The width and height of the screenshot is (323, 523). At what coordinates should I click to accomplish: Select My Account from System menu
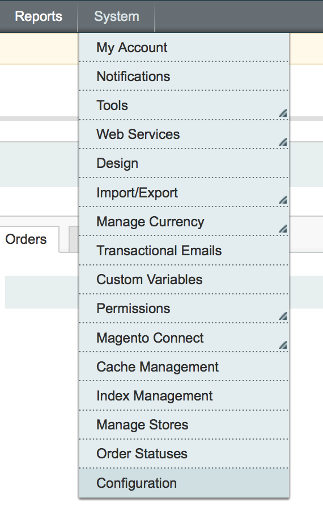pos(184,47)
